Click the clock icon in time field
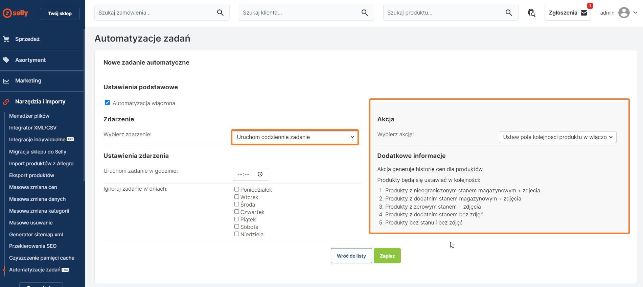 click(260, 174)
